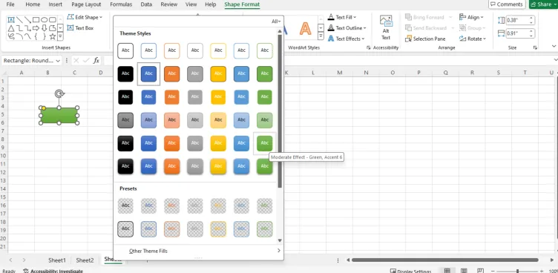
Task: Click the rotation handle above the shape
Action: pos(59,93)
